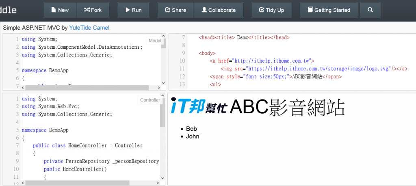Click the href ithelp.ithome.com.tw line
The image size is (416, 186).
(262, 61)
